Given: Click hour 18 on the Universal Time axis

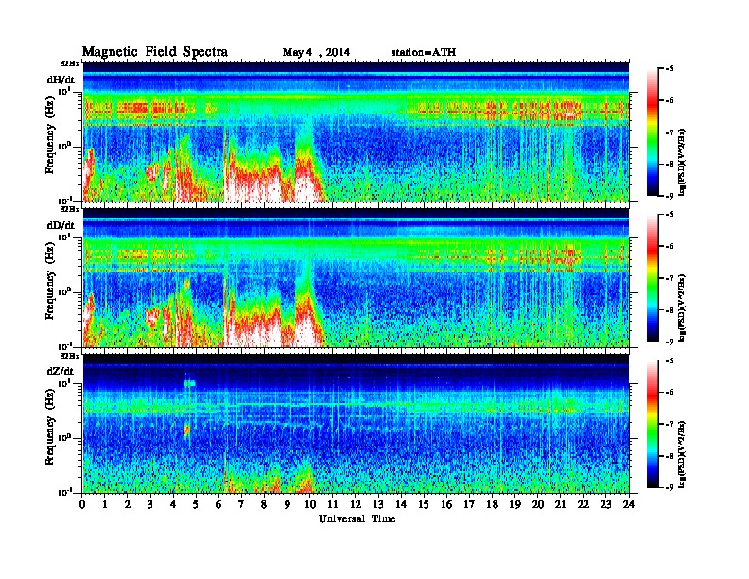Looking at the screenshot, I should tap(492, 504).
